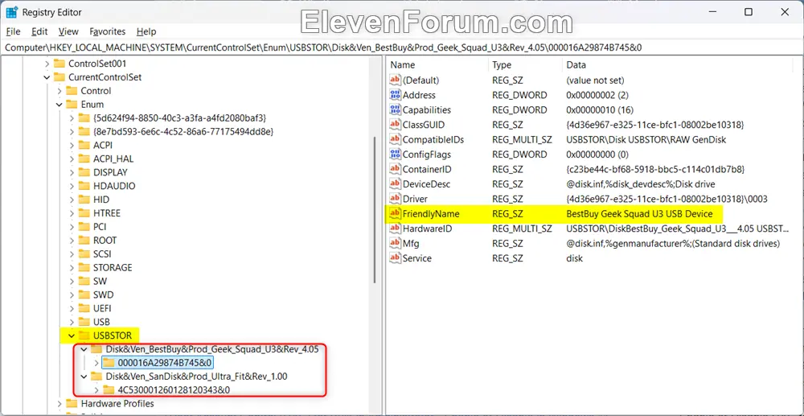Click the FriendlyName string value icon
This screenshot has width=804, height=416.
[396, 214]
